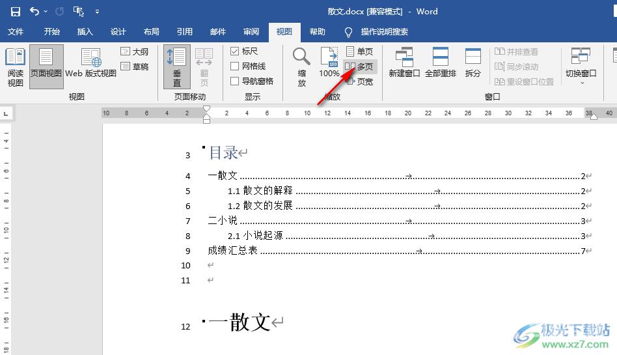This screenshot has width=617, height=355.
Task: Click 全部重排 arrange all
Action: point(441,63)
